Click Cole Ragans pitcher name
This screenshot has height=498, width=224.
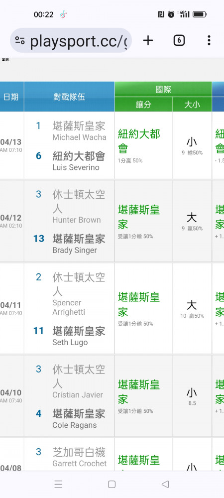click(x=75, y=425)
